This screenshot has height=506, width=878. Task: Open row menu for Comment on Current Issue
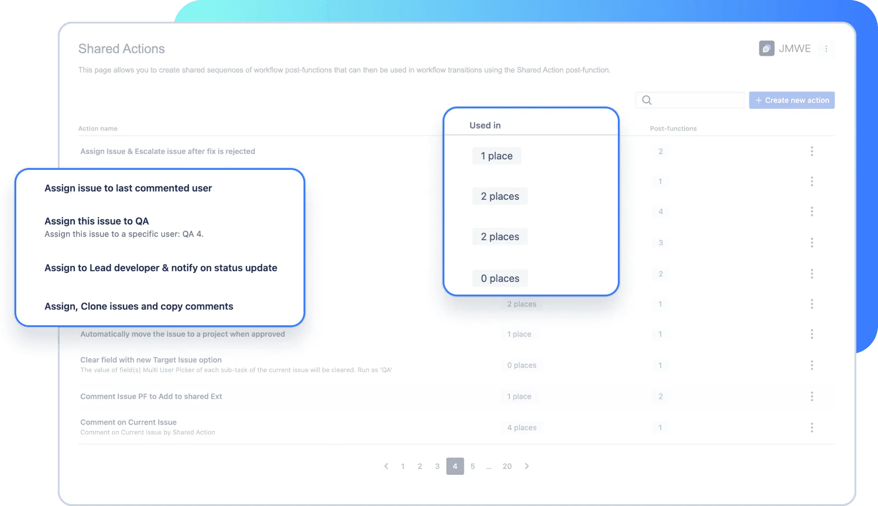coord(812,427)
